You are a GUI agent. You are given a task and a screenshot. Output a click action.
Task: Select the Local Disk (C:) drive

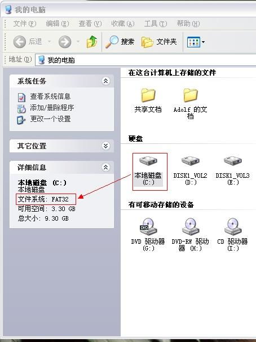click(148, 171)
